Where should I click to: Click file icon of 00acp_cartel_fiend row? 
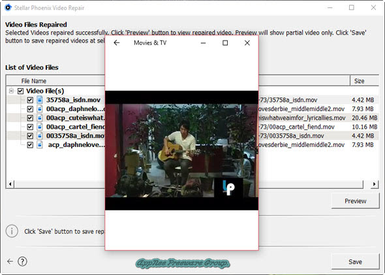click(40, 127)
